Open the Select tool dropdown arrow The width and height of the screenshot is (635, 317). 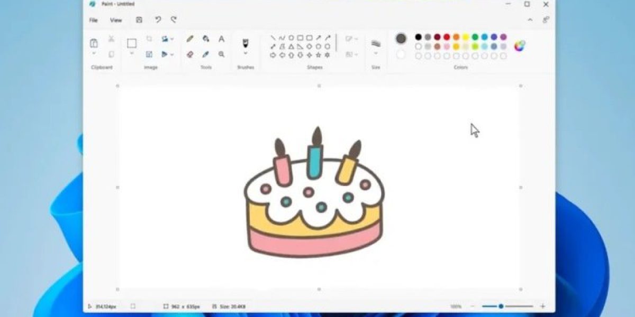(x=131, y=54)
